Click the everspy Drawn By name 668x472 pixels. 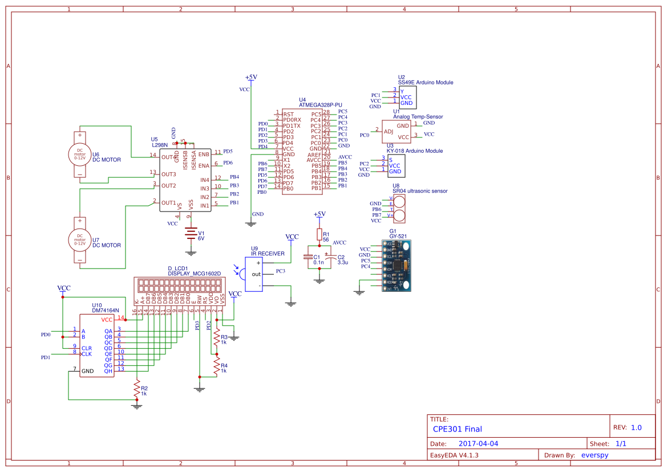(595, 454)
